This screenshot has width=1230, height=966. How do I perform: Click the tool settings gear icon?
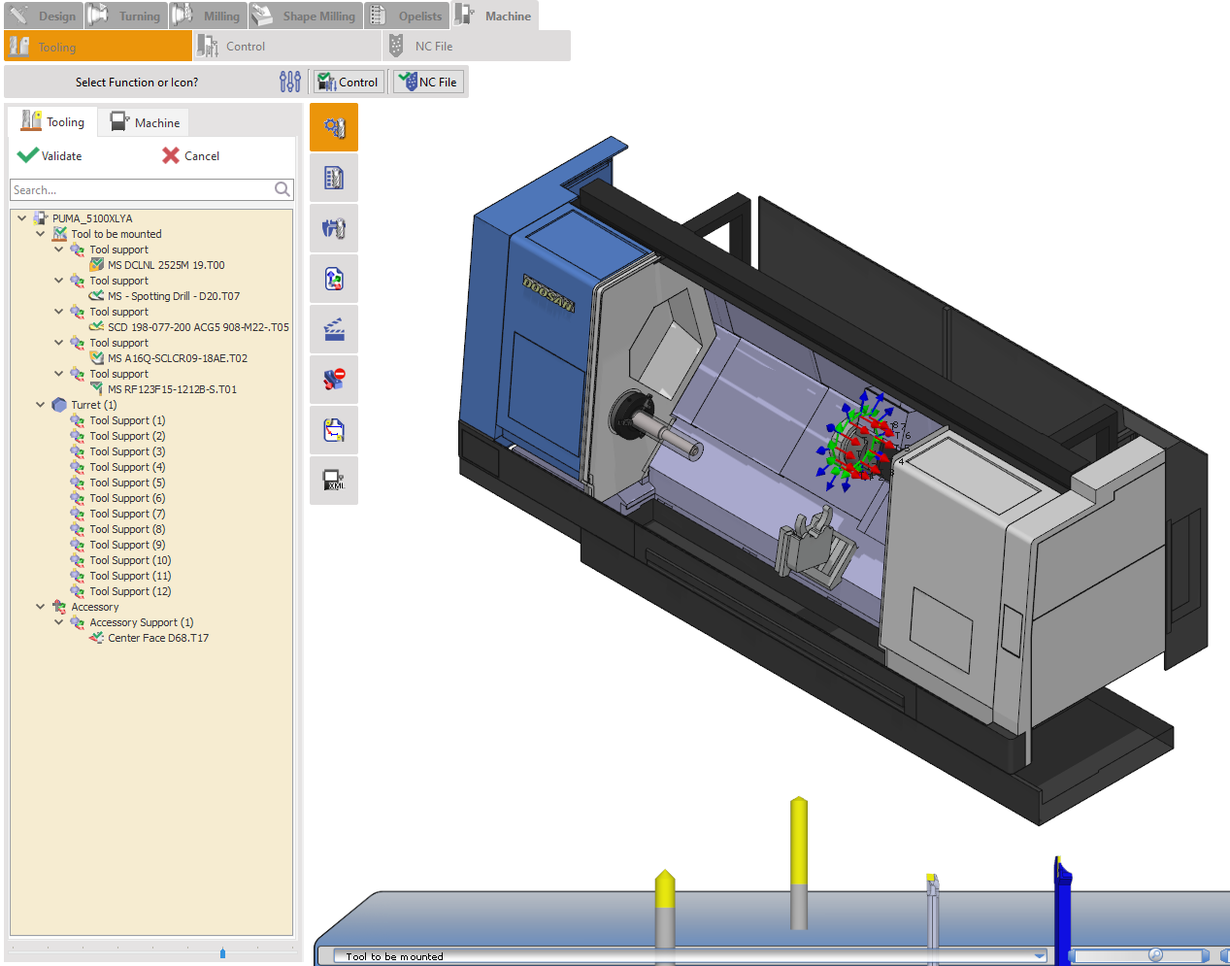[334, 127]
